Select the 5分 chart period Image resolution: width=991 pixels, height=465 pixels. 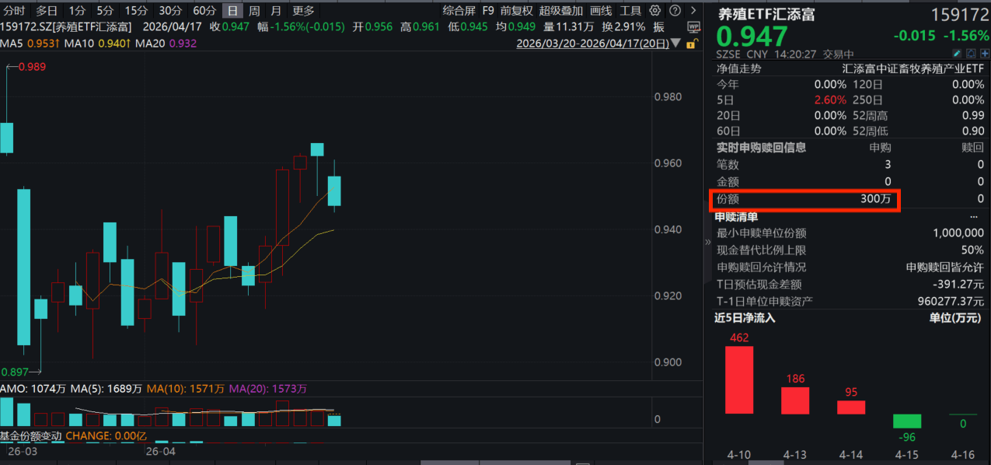105,11
